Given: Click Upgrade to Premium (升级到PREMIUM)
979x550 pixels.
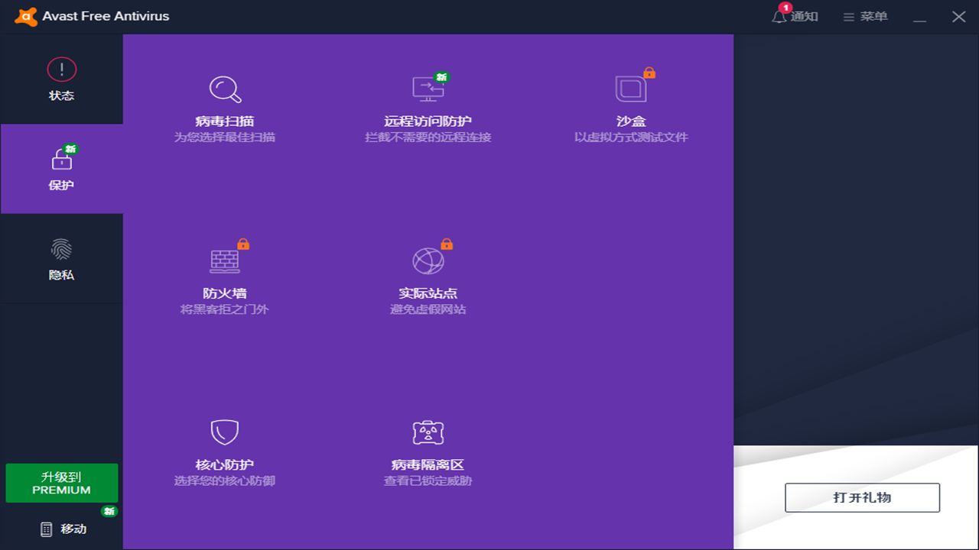Looking at the screenshot, I should [61, 483].
